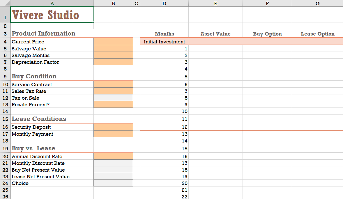Screen dimensions: 343x199
Task: Select the month 12 cell
Action: coord(164,127)
